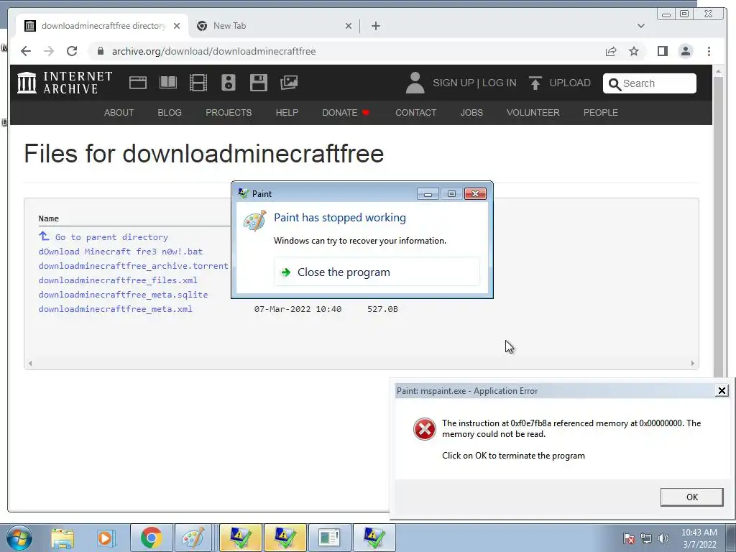Open the Chrome three-dot menu
Image resolution: width=736 pixels, height=552 pixels.
tap(709, 51)
